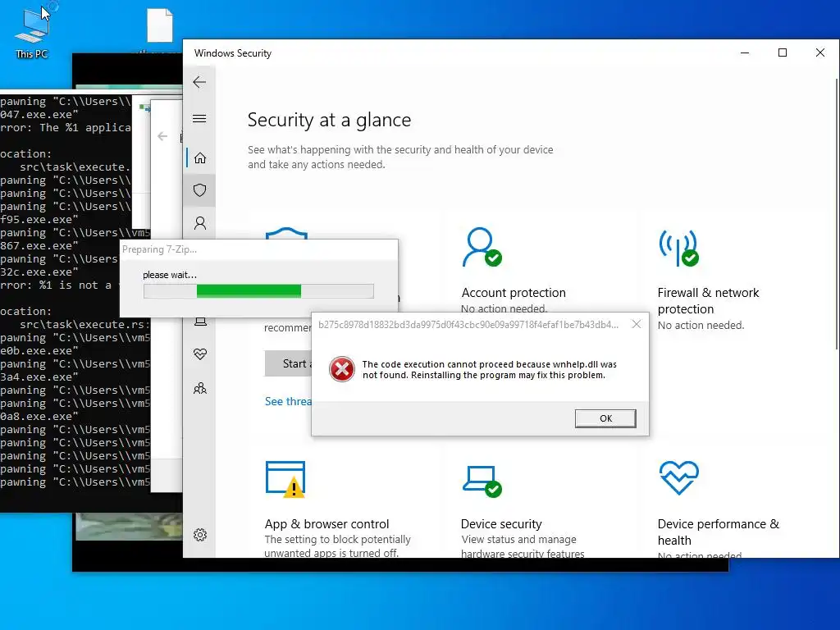840x630 pixels.
Task: Open Account protection sidebar person icon
Action: click(200, 223)
